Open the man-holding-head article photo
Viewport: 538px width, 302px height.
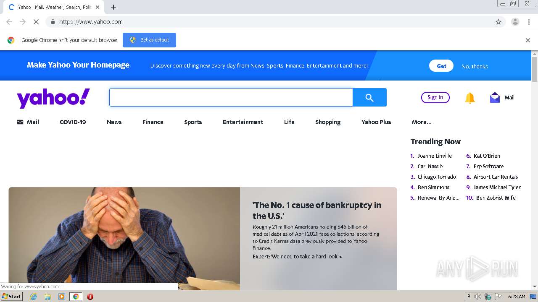point(124,239)
